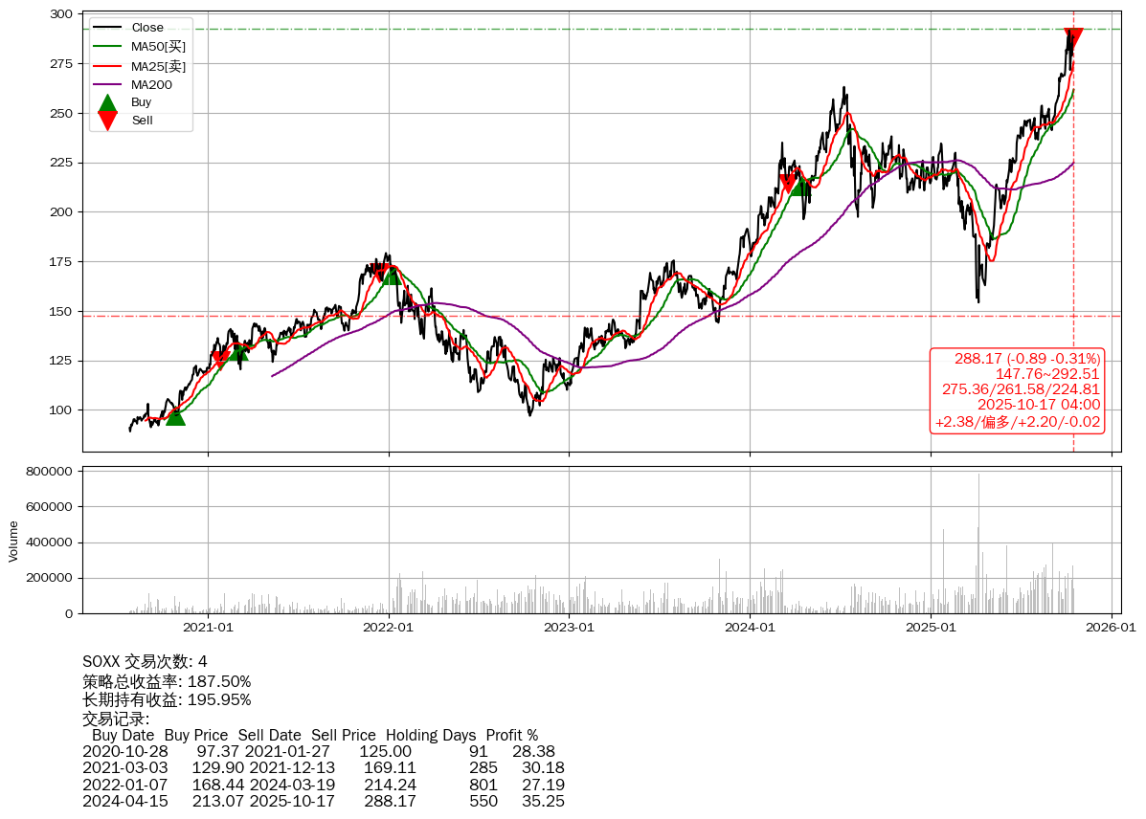Click the Holding Days column header

tap(431, 736)
